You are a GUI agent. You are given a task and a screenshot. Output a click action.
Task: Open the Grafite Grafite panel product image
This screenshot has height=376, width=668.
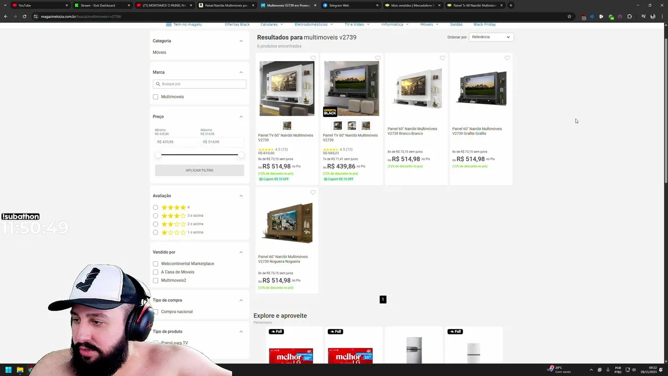coord(481,89)
